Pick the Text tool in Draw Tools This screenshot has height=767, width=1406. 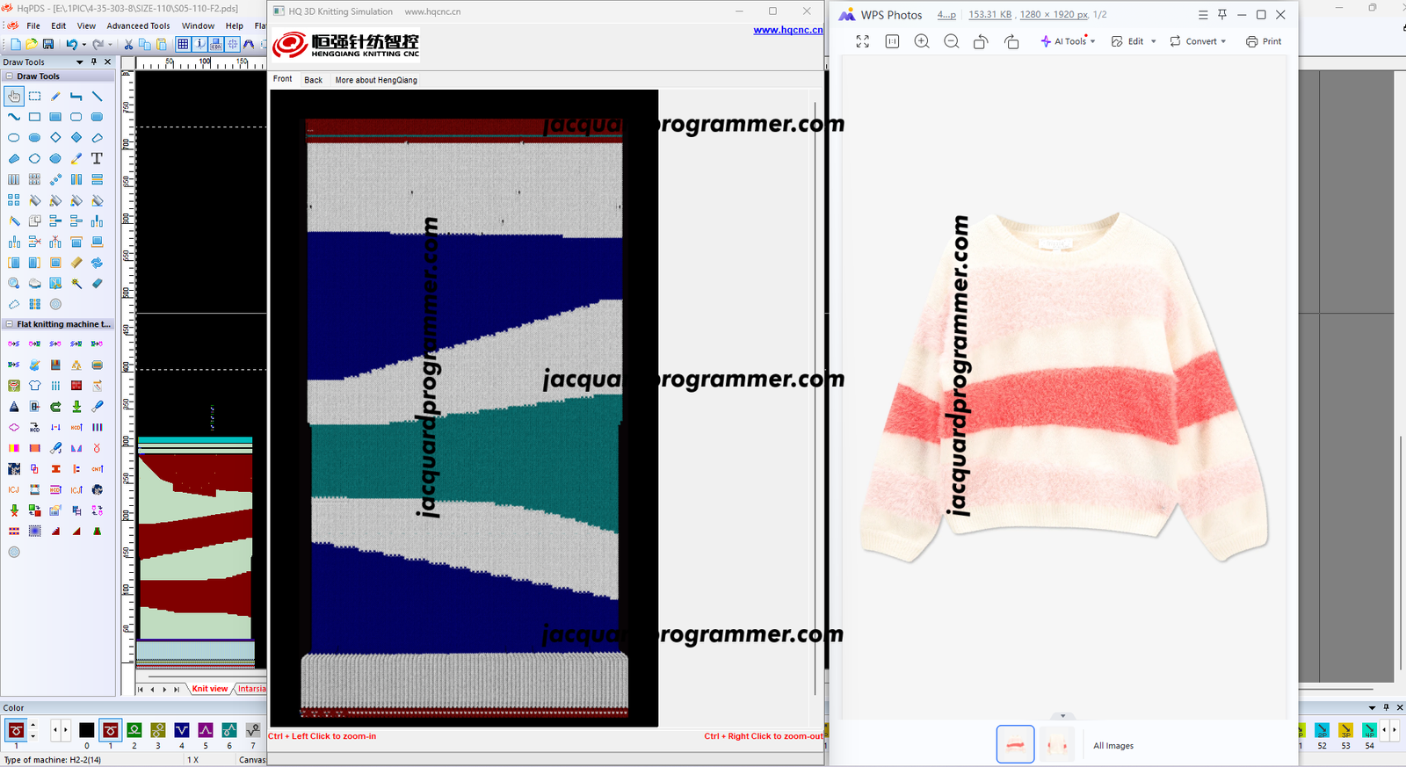click(97, 158)
